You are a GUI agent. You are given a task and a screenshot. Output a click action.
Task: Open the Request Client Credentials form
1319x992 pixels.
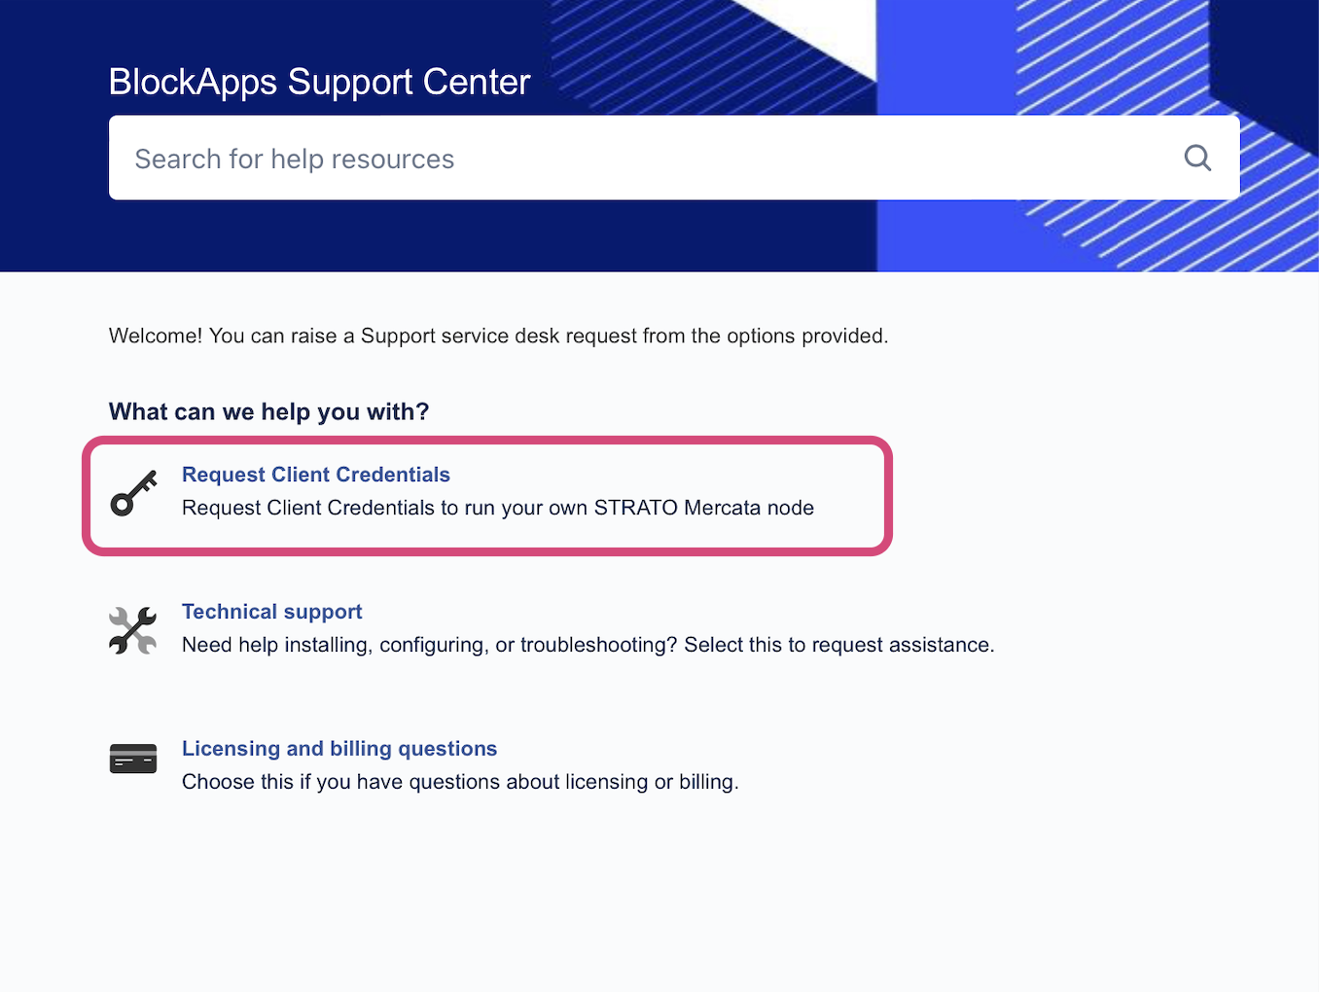(315, 475)
